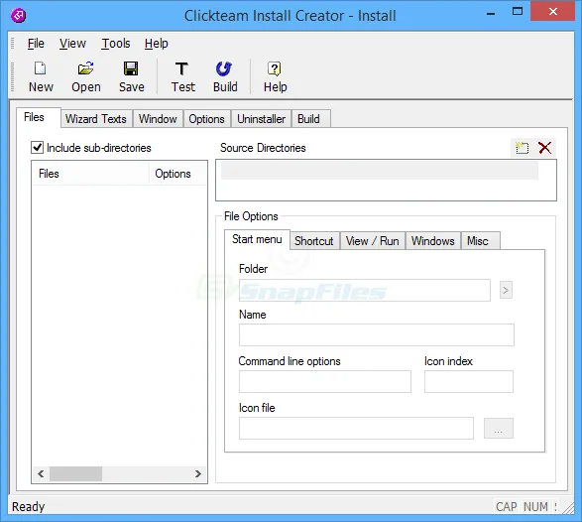Click the Source Directories list box
Viewport: 582px width, 522px height.
(x=386, y=181)
